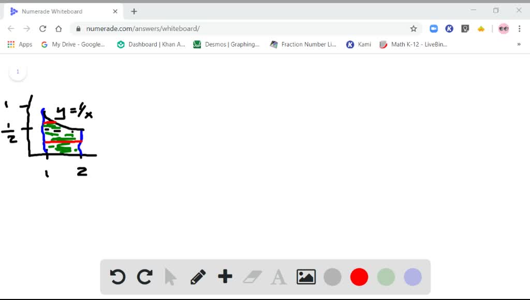Screen dimensions: 530x300
Task: Expand hidden bookmarks with the double chevron
Action: tap(519, 44)
